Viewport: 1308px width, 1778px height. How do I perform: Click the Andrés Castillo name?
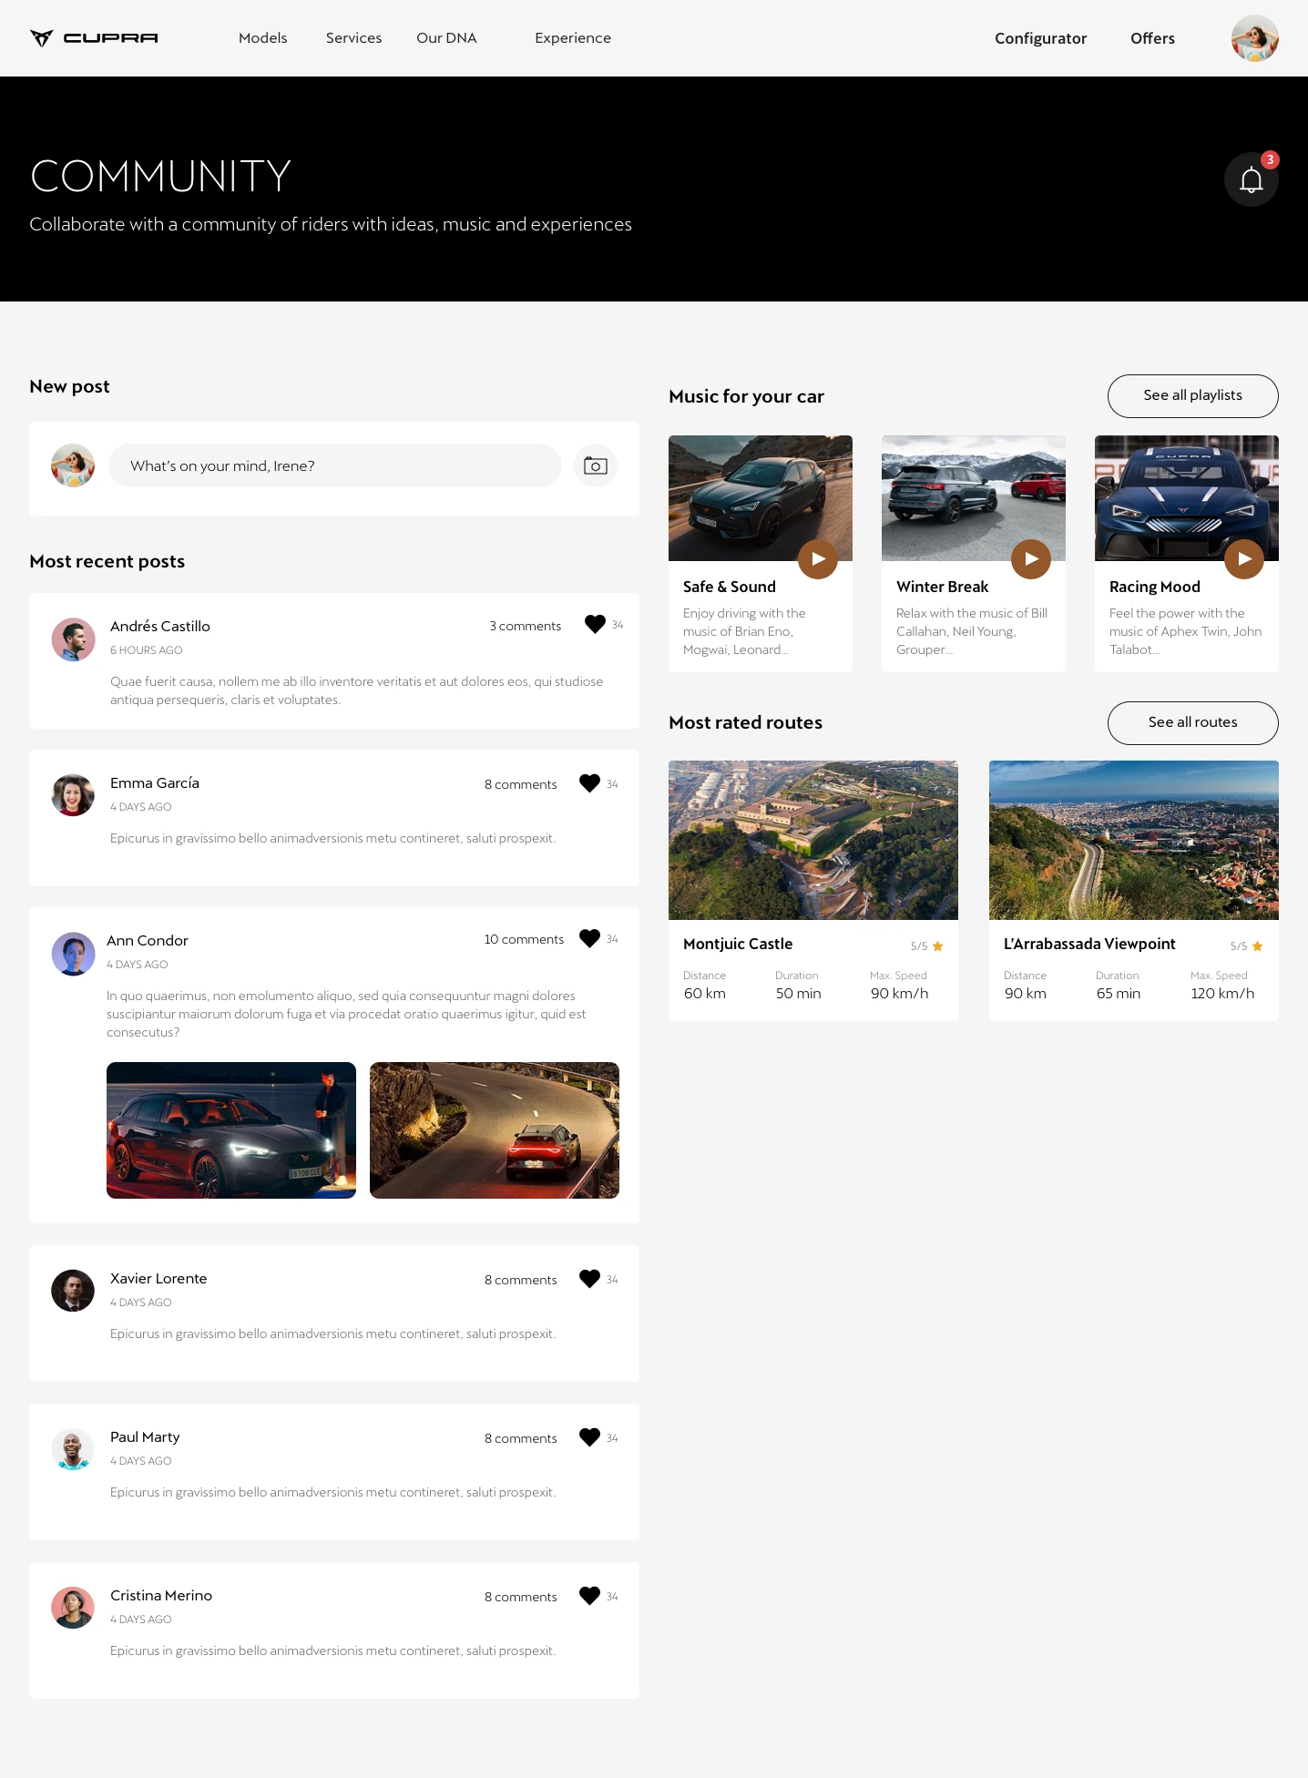160,626
